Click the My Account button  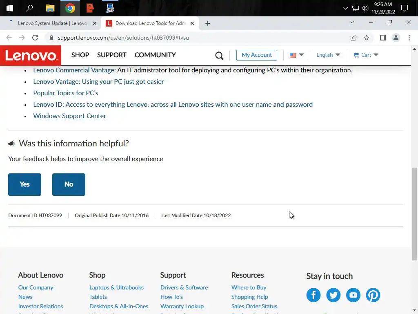pos(257,55)
